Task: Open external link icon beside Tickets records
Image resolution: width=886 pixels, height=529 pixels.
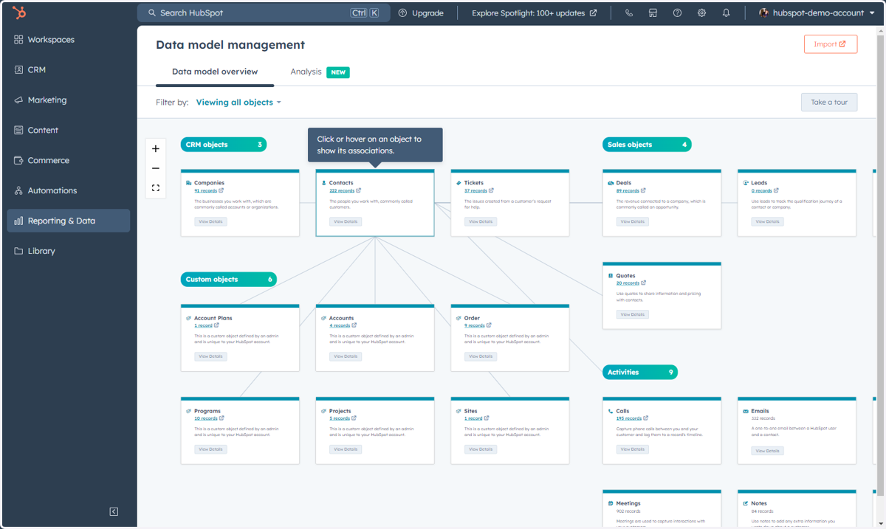Action: pos(491,190)
